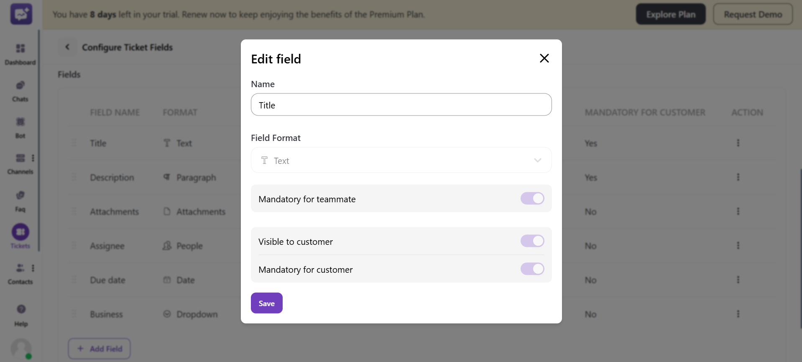Open the Dashboard sidebar icon
The width and height of the screenshot is (802, 362).
(20, 49)
